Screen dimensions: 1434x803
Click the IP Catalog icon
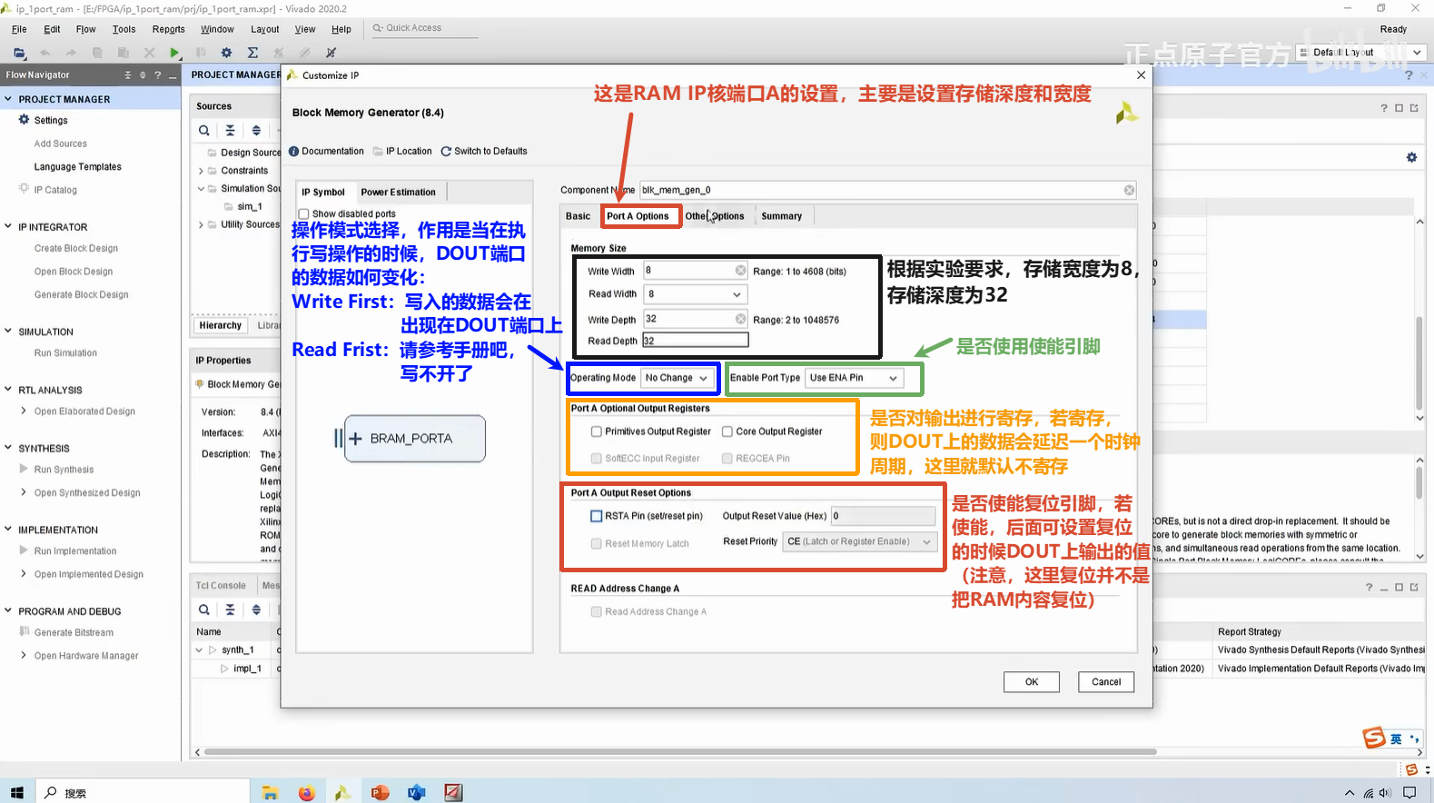click(x=25, y=189)
